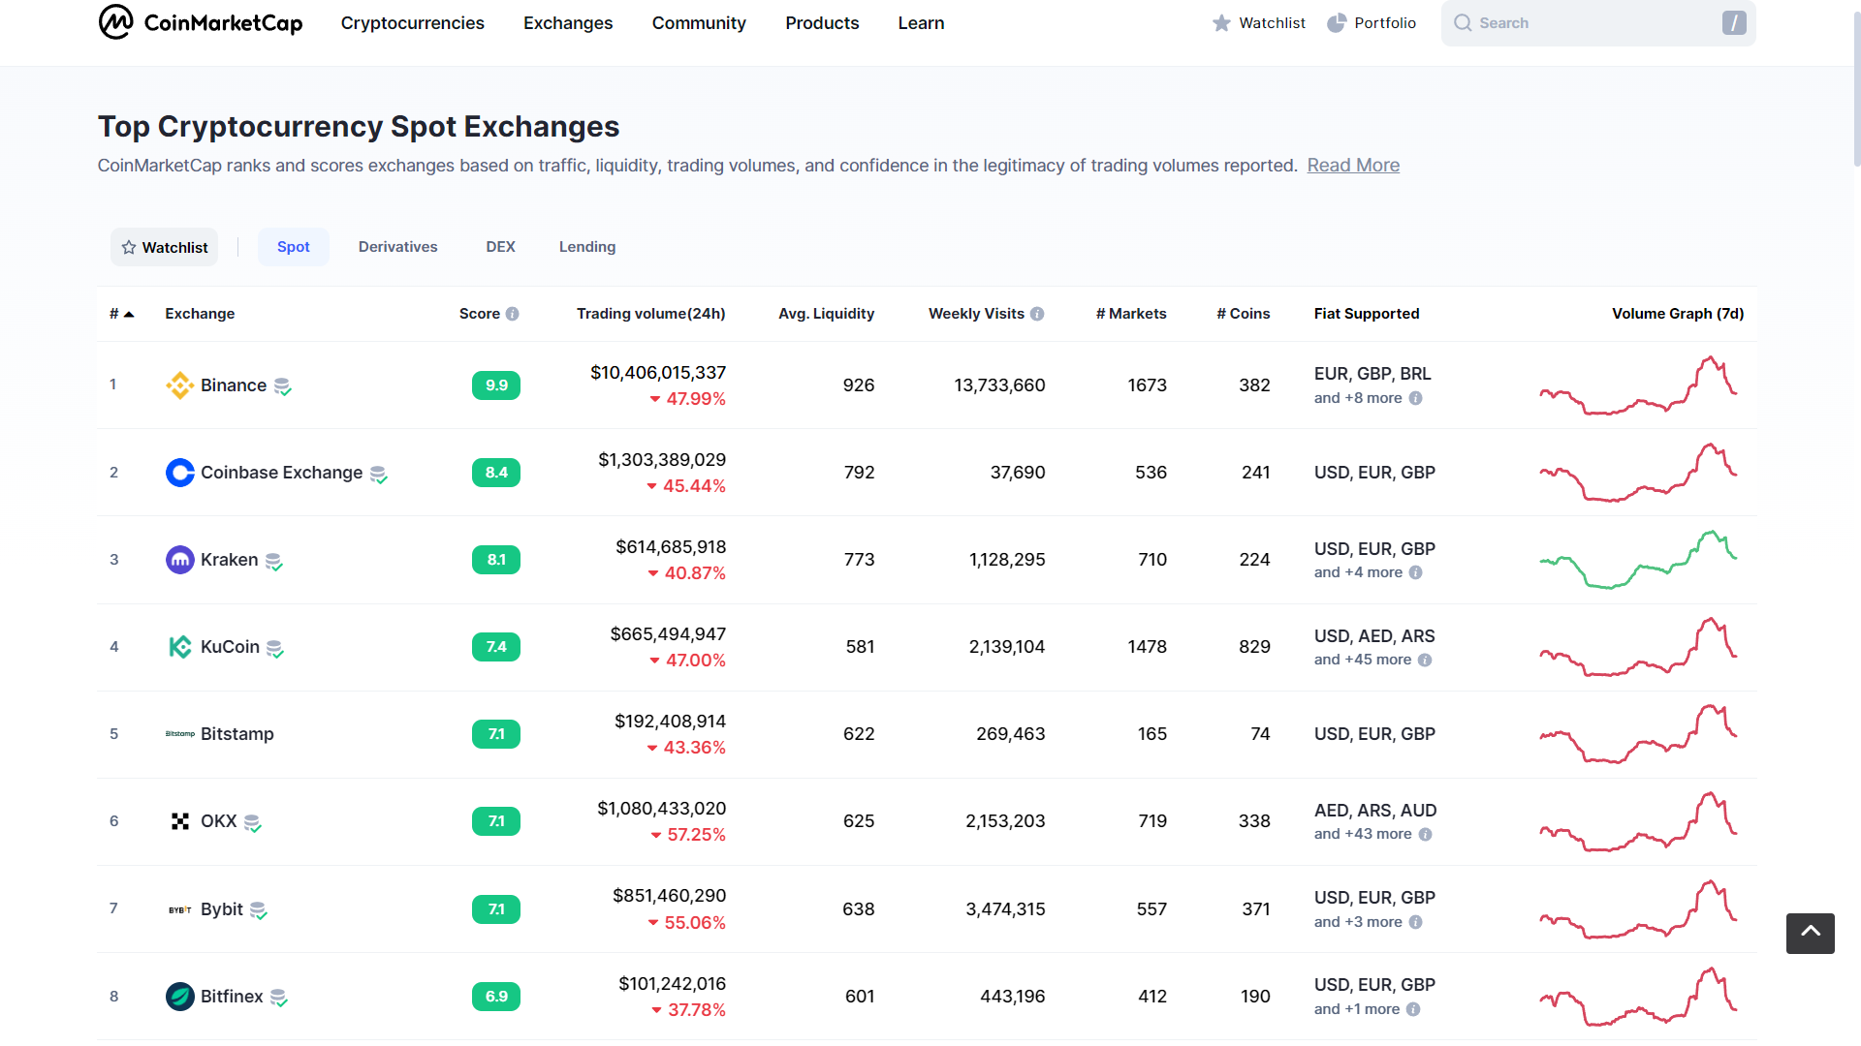Click the Bybit logo icon
The width and height of the screenshot is (1861, 1046).
pyautogui.click(x=179, y=909)
